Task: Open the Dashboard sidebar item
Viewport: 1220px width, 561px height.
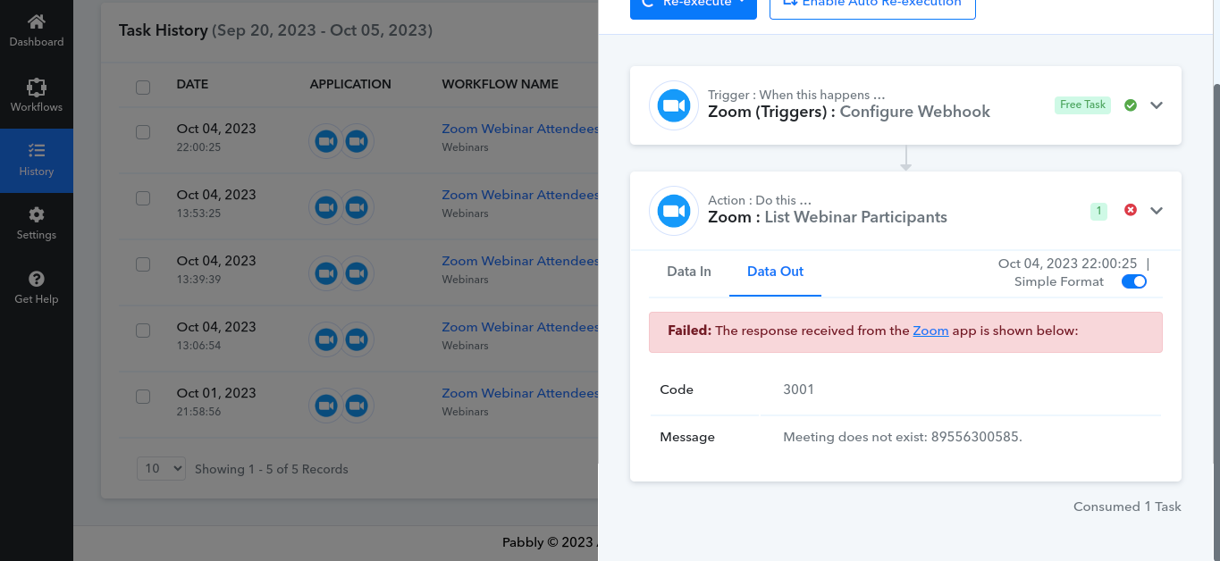Action: point(37,31)
